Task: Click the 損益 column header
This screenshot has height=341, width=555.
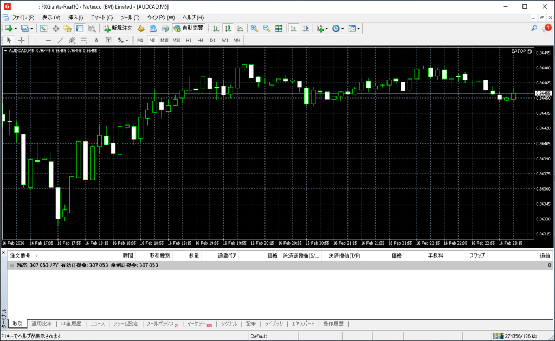Action: 544,255
